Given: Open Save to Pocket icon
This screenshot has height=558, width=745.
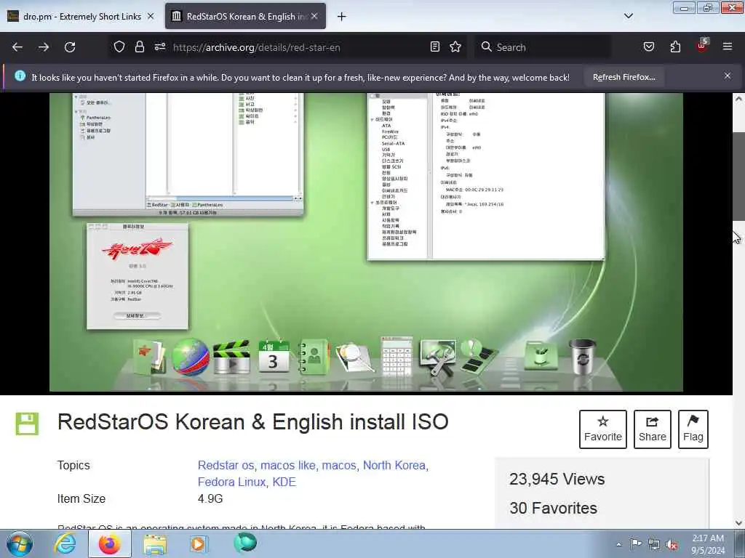Looking at the screenshot, I should tap(648, 46).
